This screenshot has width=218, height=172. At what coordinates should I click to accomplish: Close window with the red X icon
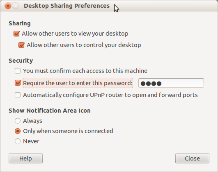[8, 6]
